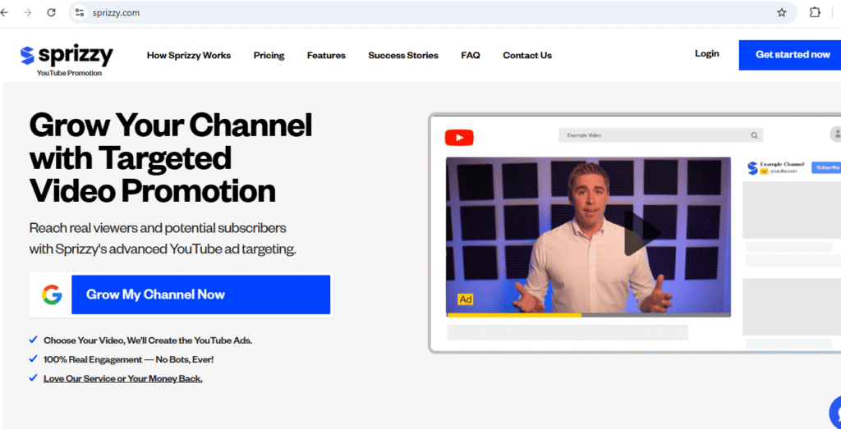Open the chat widget bubble
The image size is (841, 429).
click(834, 413)
